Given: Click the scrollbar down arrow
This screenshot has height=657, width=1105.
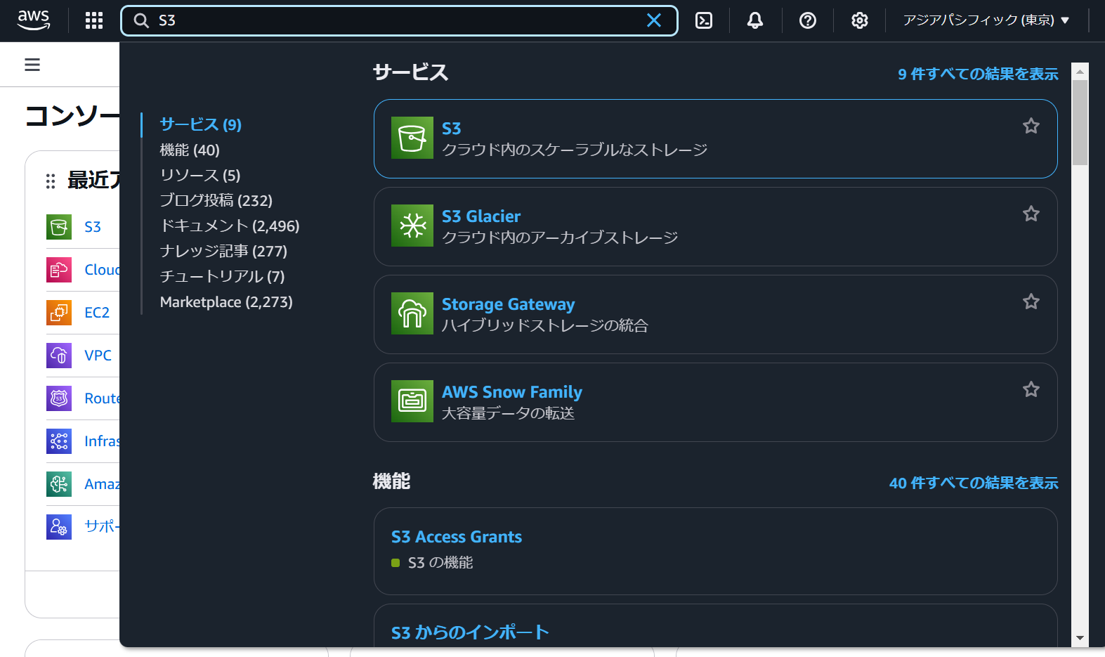Looking at the screenshot, I should click(x=1080, y=638).
